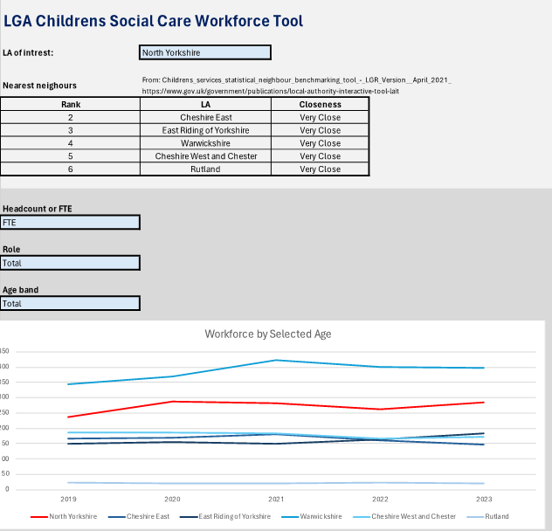The image size is (552, 531).
Task: Click the gov.uk local-authority-interactive-tool URL
Action: click(x=271, y=91)
